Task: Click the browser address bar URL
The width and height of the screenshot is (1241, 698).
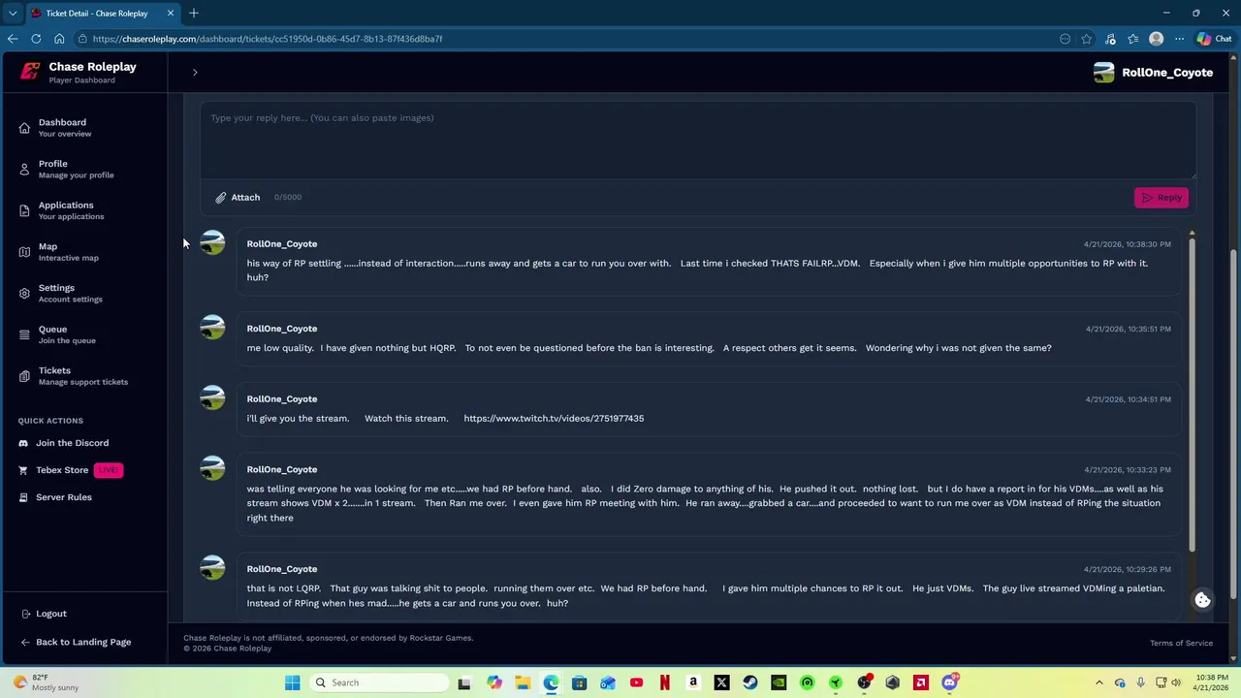Action: [268, 39]
